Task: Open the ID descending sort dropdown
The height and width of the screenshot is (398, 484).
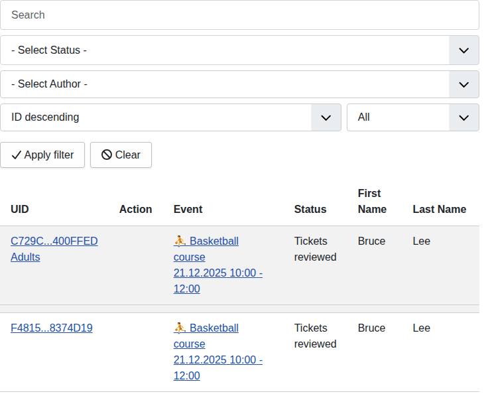Action: point(170,117)
